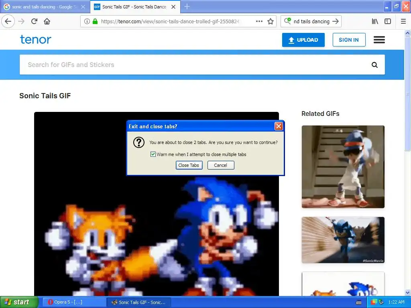Click the tray icon next to the clock
Viewport: 411px width, 308px height.
pyautogui.click(x=381, y=302)
